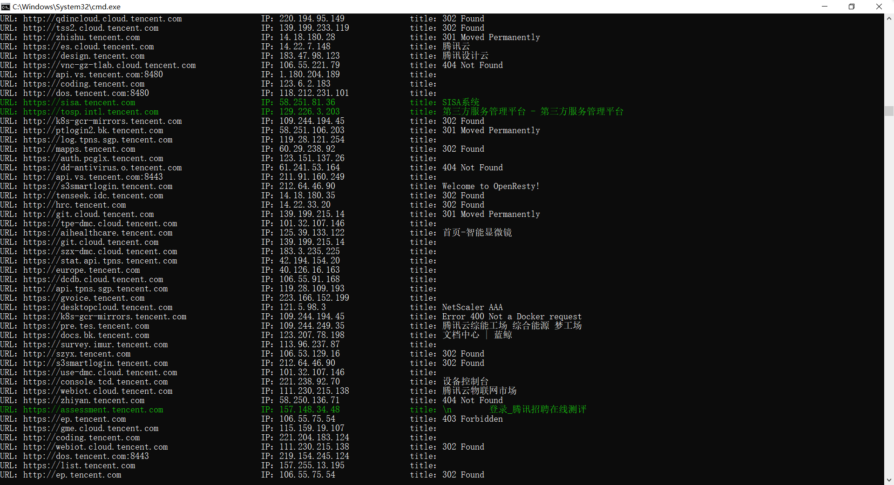
Task: Click URL https://list.tencent.com
Action: (x=79, y=465)
